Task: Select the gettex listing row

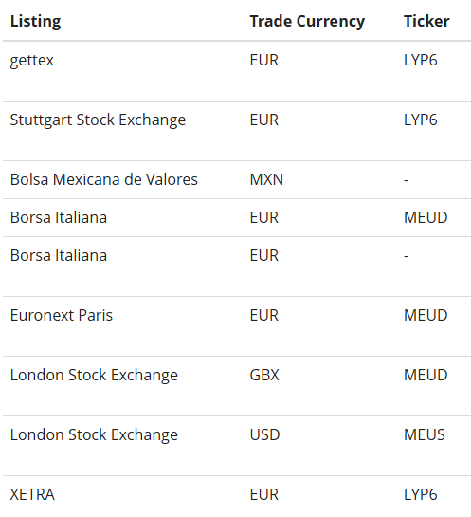Action: coord(237,71)
